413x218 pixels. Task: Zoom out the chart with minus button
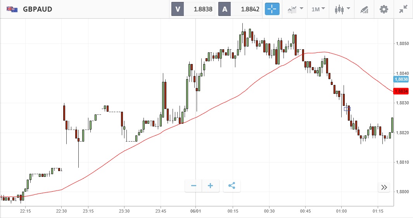[x=194, y=186]
